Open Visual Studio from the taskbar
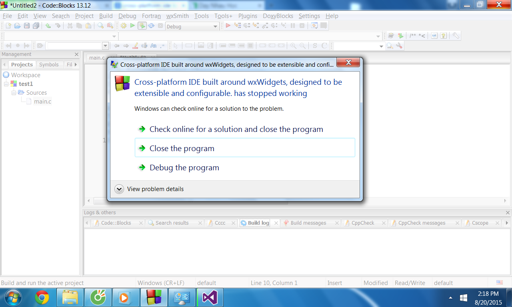 pos(210,298)
